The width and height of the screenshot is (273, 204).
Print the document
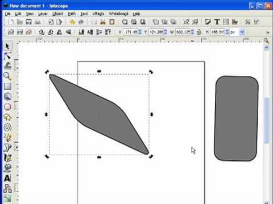(38, 22)
